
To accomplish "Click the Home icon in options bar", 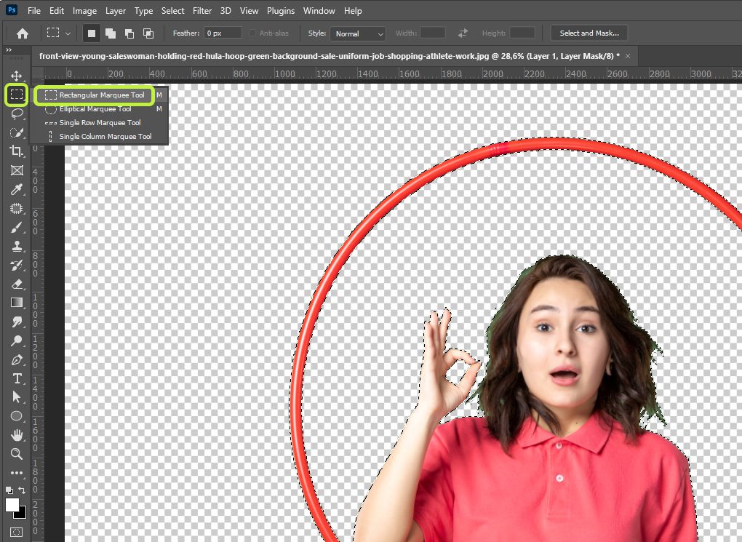I will tap(23, 33).
